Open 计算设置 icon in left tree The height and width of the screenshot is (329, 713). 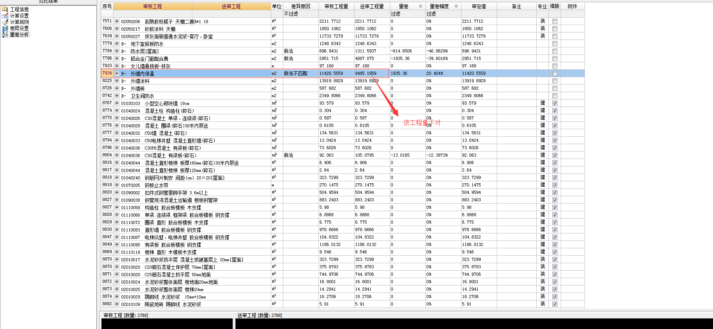pos(5,16)
